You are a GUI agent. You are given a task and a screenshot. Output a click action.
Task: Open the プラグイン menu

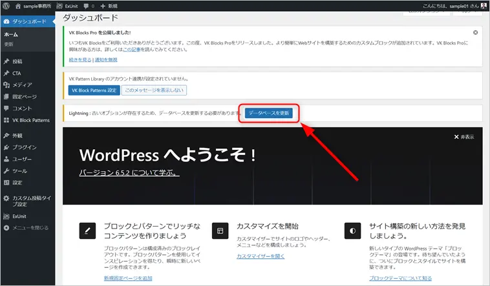tap(24, 147)
